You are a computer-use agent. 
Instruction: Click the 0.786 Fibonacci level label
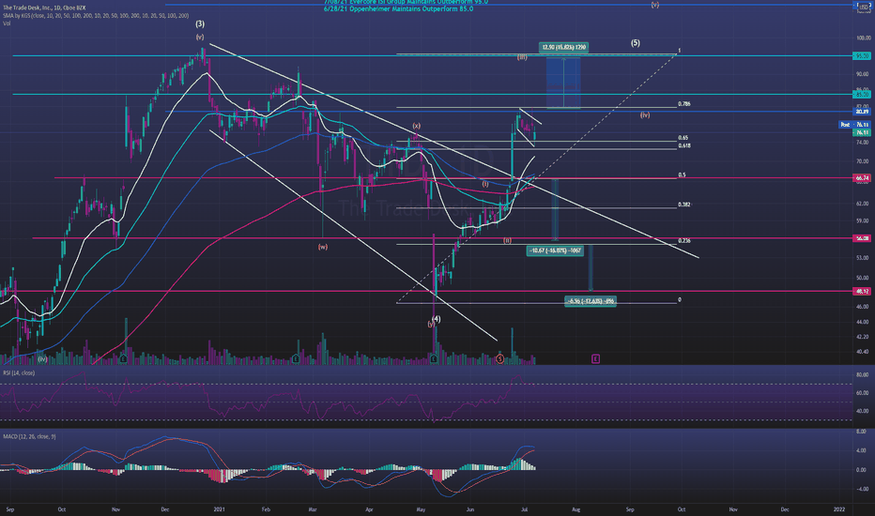[x=683, y=104]
